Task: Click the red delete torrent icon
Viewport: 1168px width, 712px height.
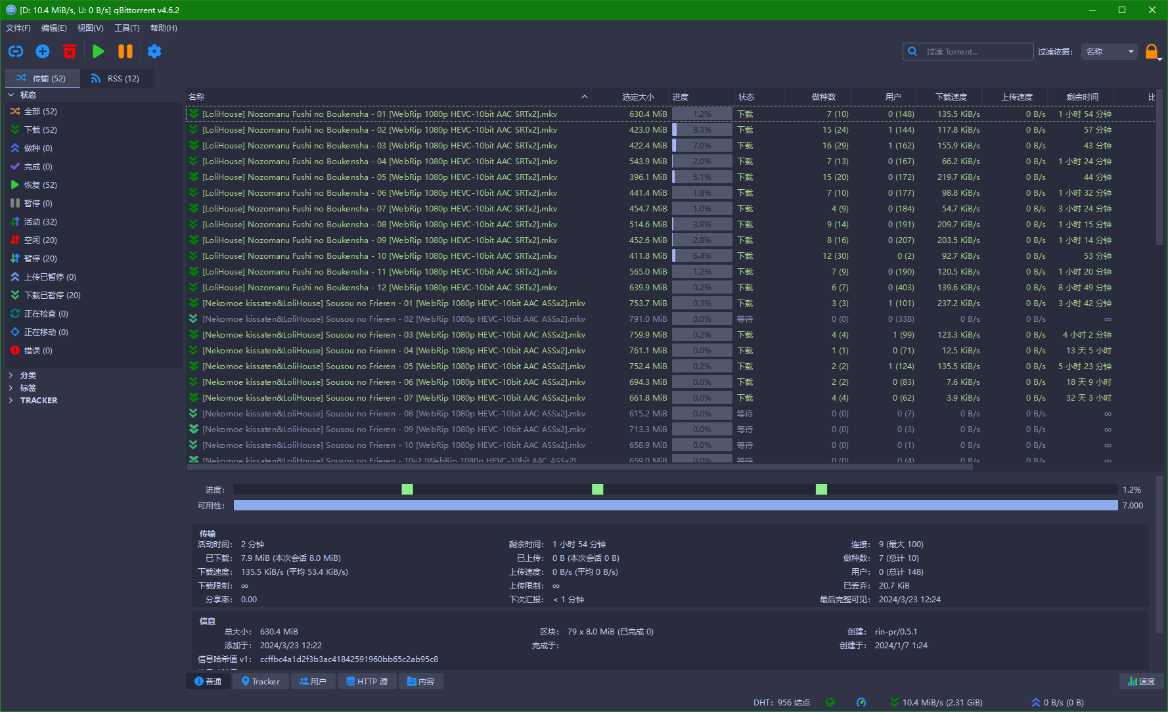Action: click(x=70, y=51)
